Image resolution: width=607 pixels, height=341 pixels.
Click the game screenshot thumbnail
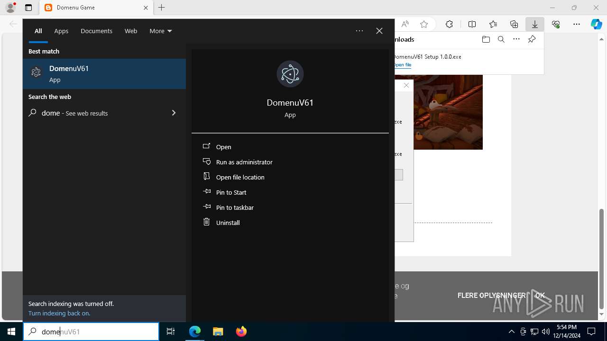pos(448,112)
